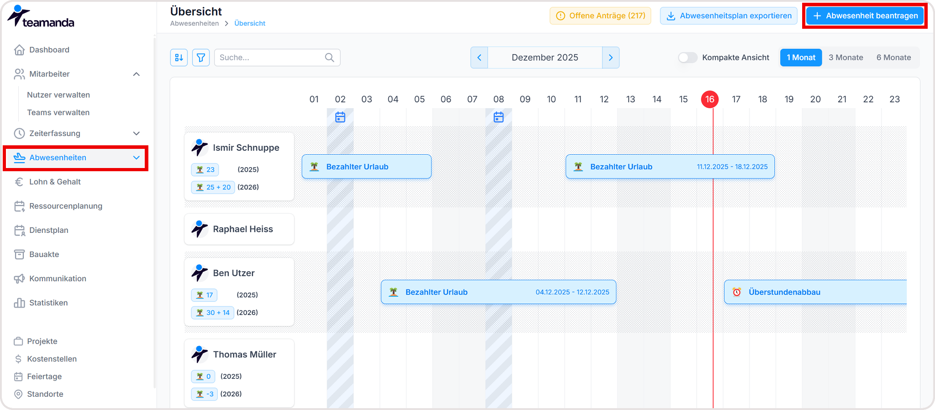Image resolution: width=935 pixels, height=410 pixels.
Task: Click the Zeiterfassung clock icon
Action: [19, 133]
